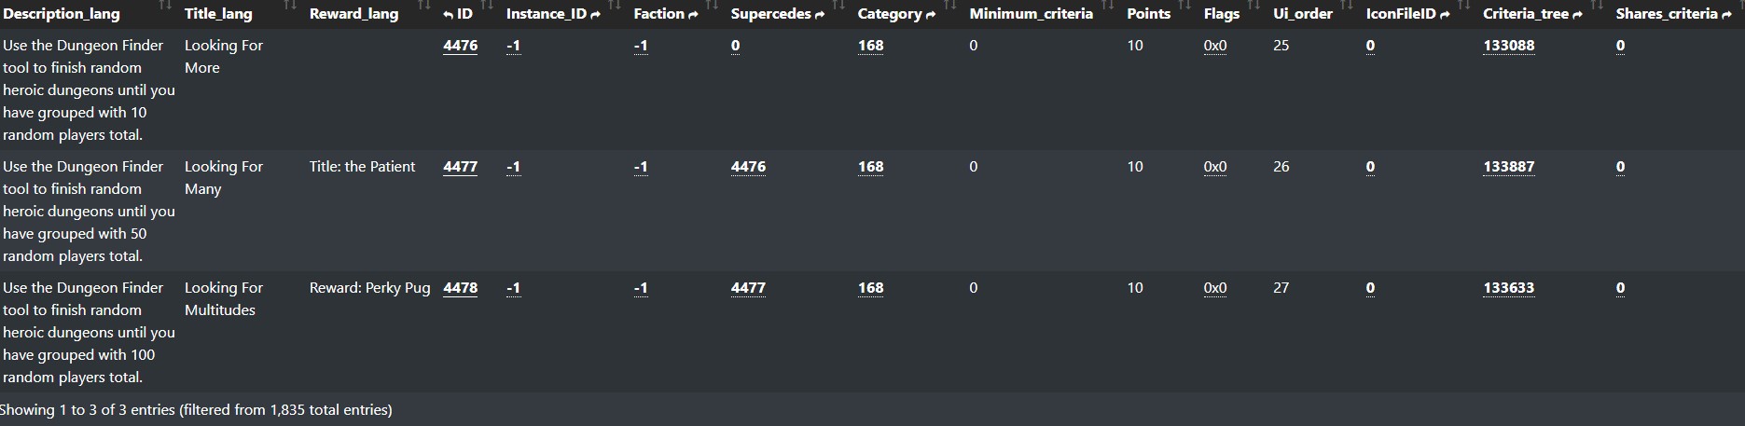Open the achievement ID 4476 link
The height and width of the screenshot is (426, 1745).
pyautogui.click(x=460, y=46)
